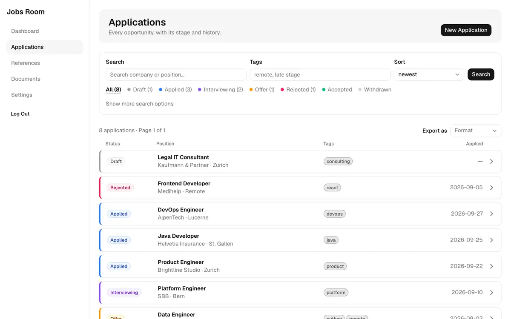Open Settings in the sidebar
Image resolution: width=511 pixels, height=319 pixels.
coord(22,95)
